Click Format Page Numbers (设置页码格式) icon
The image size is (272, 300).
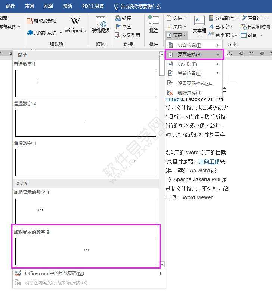(x=170, y=83)
